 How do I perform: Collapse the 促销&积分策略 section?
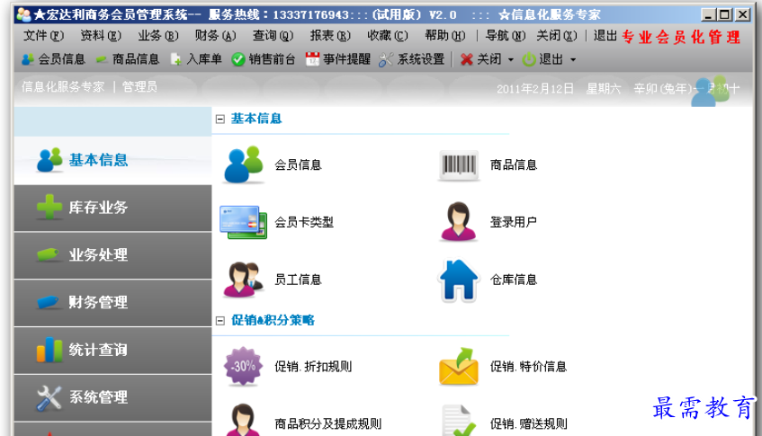(x=220, y=320)
